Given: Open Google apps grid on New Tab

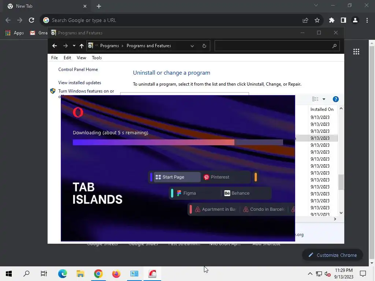Looking at the screenshot, I should tap(356, 52).
